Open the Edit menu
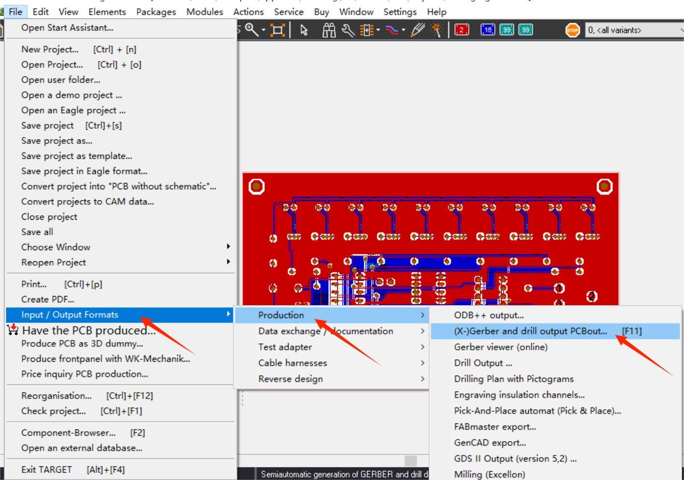Image resolution: width=684 pixels, height=480 pixels. pos(41,12)
